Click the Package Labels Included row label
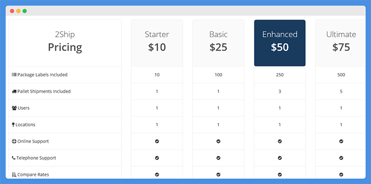This screenshot has height=184, width=371. point(42,75)
